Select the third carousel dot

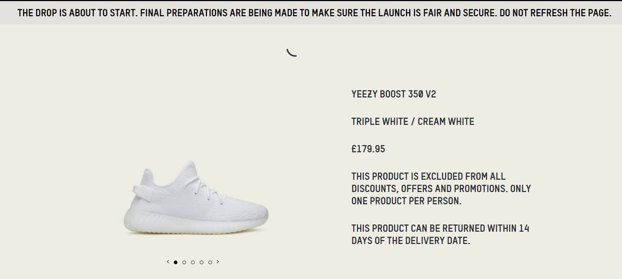click(193, 262)
